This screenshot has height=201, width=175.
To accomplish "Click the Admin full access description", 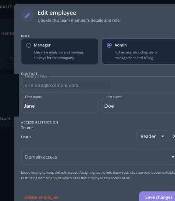I will coord(136,55).
